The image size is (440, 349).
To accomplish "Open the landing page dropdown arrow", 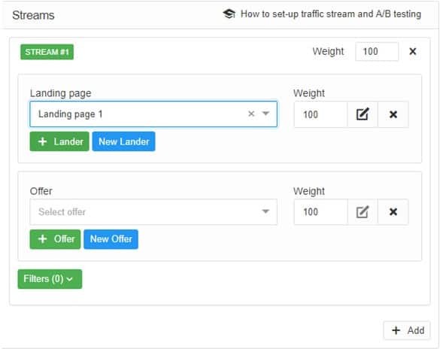I will click(266, 114).
